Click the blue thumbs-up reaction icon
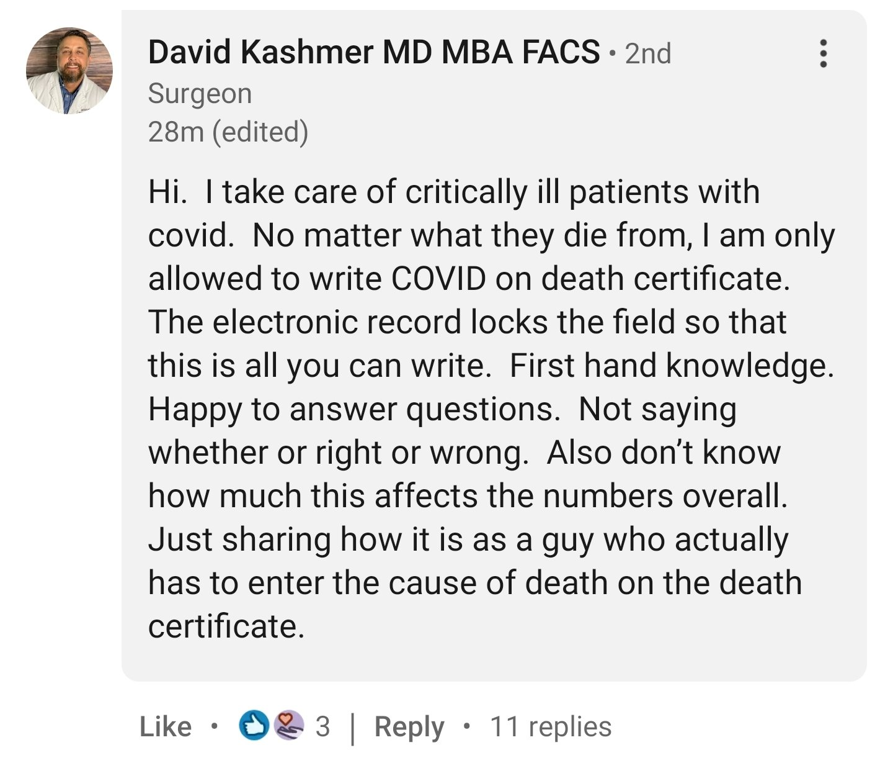Viewport: 893px width, 758px height. [254, 726]
